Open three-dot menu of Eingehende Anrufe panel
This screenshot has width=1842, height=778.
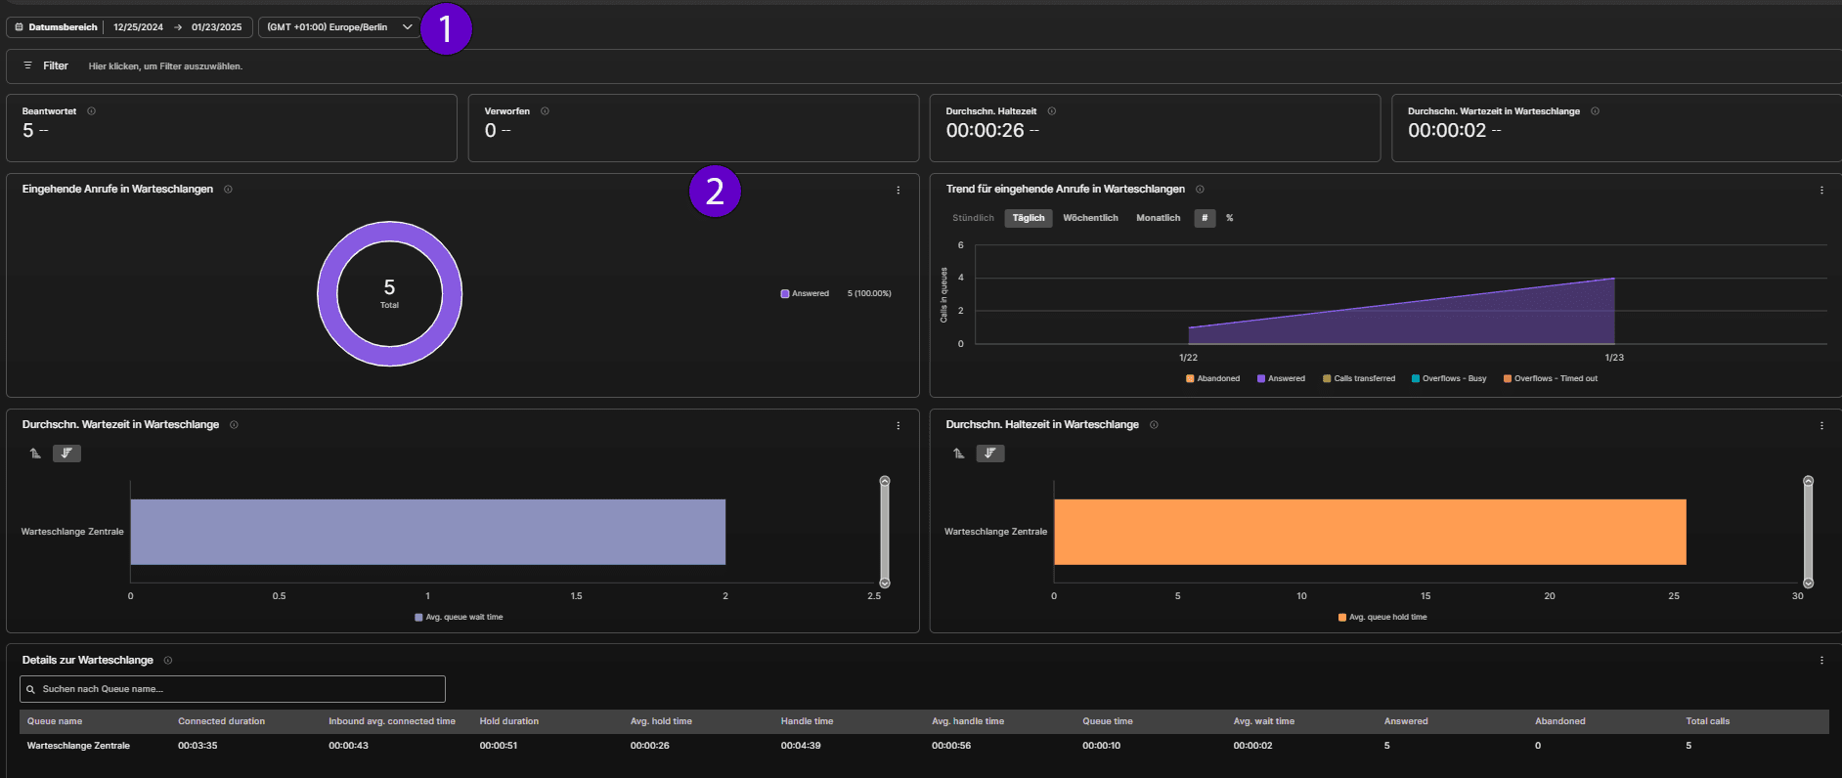pyautogui.click(x=899, y=191)
